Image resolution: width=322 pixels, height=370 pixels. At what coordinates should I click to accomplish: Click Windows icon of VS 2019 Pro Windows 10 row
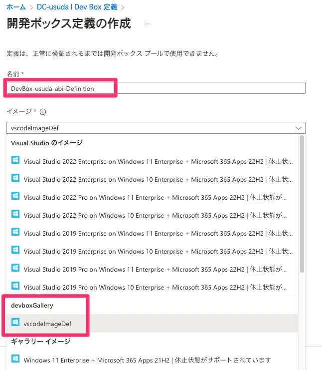pos(15,286)
